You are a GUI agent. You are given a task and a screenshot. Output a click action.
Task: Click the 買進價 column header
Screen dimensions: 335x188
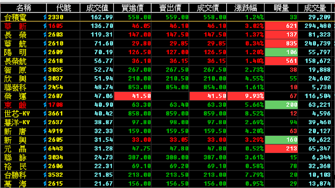132,8
